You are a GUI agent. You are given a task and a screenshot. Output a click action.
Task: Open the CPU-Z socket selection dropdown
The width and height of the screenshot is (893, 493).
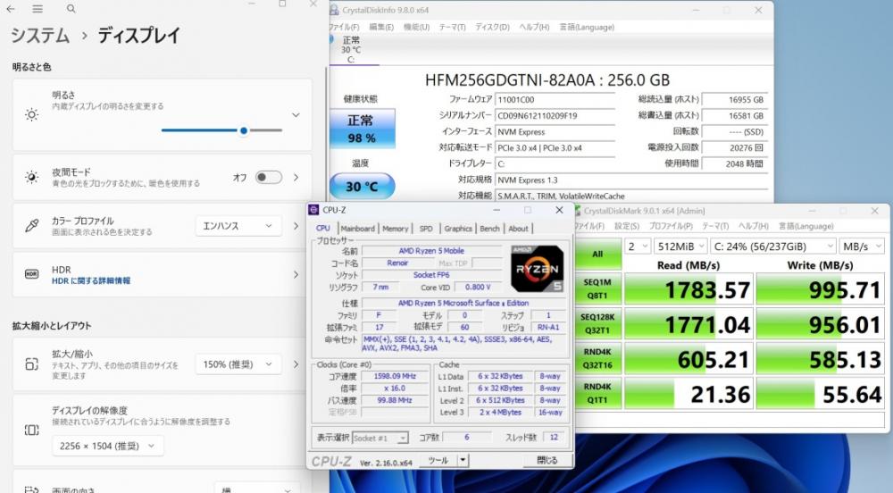(380, 438)
